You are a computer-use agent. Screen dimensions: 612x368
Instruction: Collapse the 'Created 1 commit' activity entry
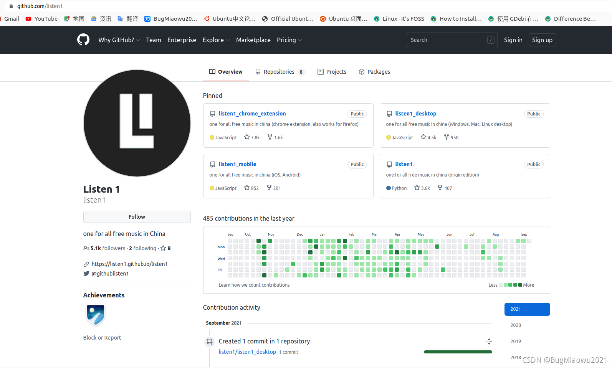coord(489,342)
